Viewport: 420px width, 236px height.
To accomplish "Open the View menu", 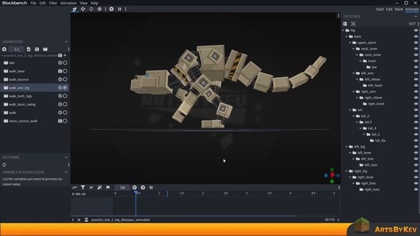I will point(83,3).
